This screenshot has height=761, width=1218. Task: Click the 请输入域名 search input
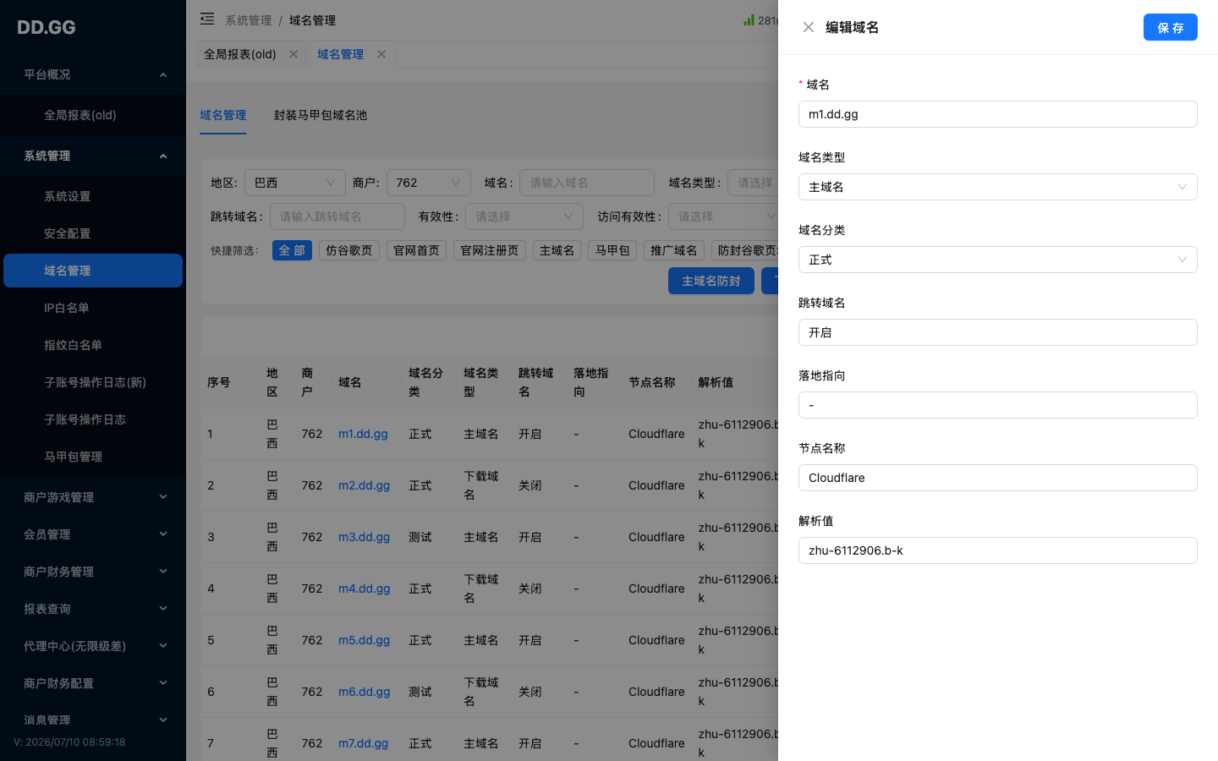click(587, 183)
